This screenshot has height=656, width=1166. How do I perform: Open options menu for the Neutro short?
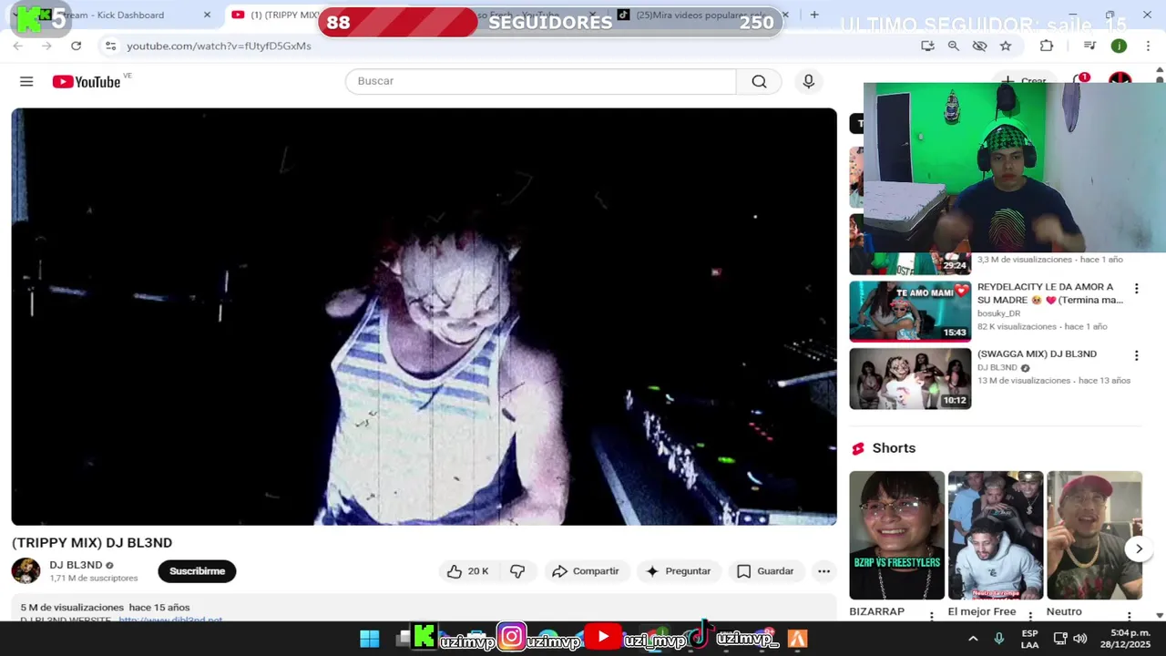(1129, 616)
